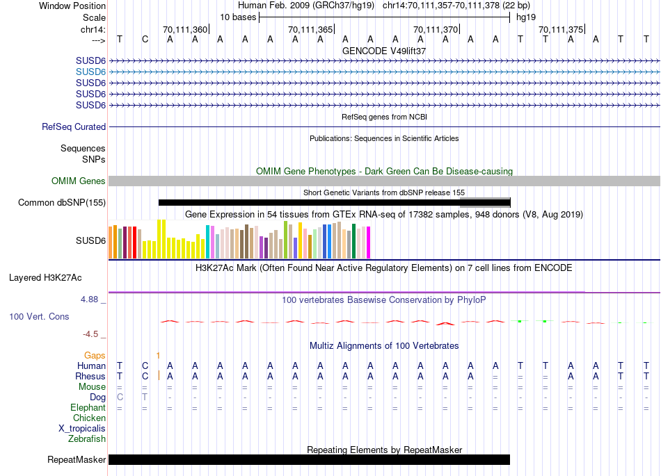Select the Rhesus species row label
This screenshot has height=476, width=661.
coord(90,376)
